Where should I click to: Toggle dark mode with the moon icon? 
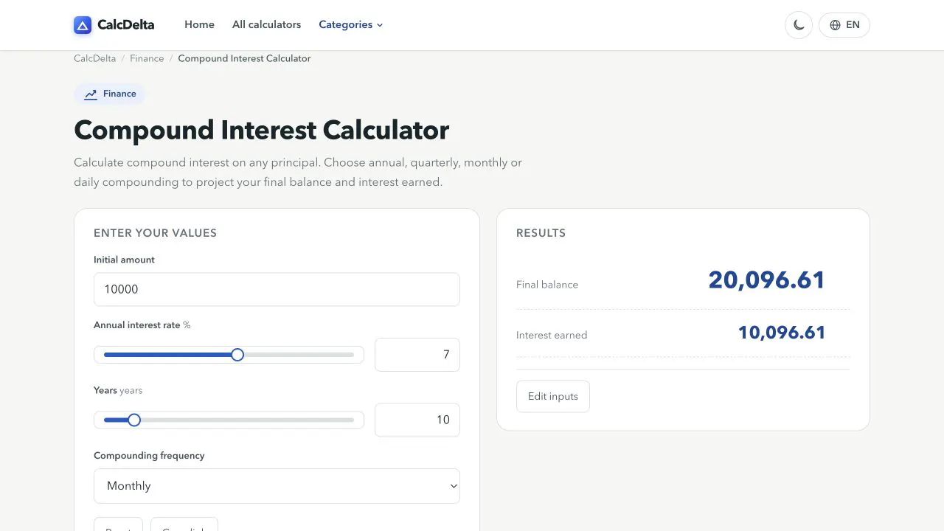tap(799, 25)
